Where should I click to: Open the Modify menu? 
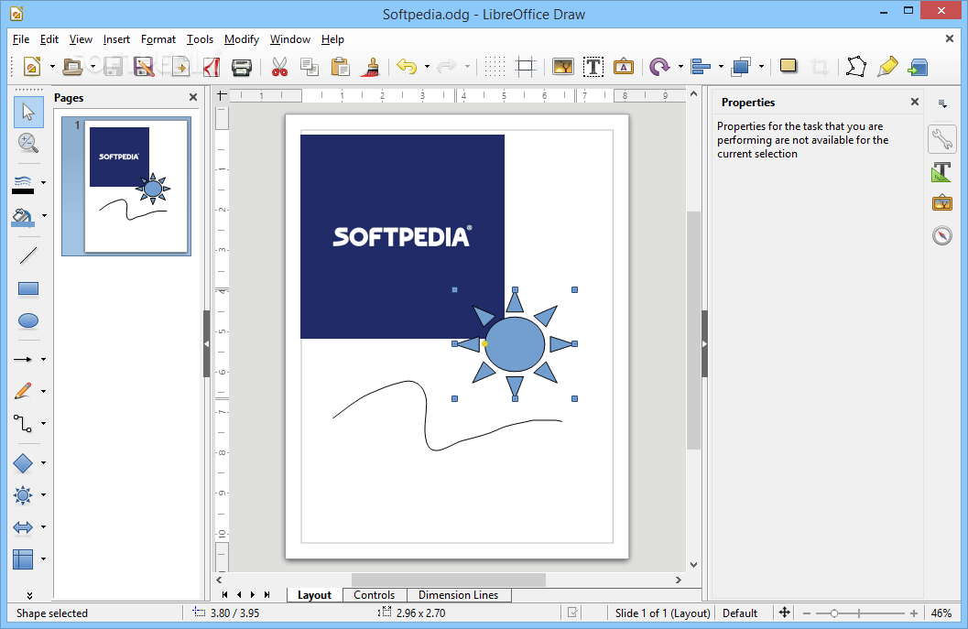[242, 39]
